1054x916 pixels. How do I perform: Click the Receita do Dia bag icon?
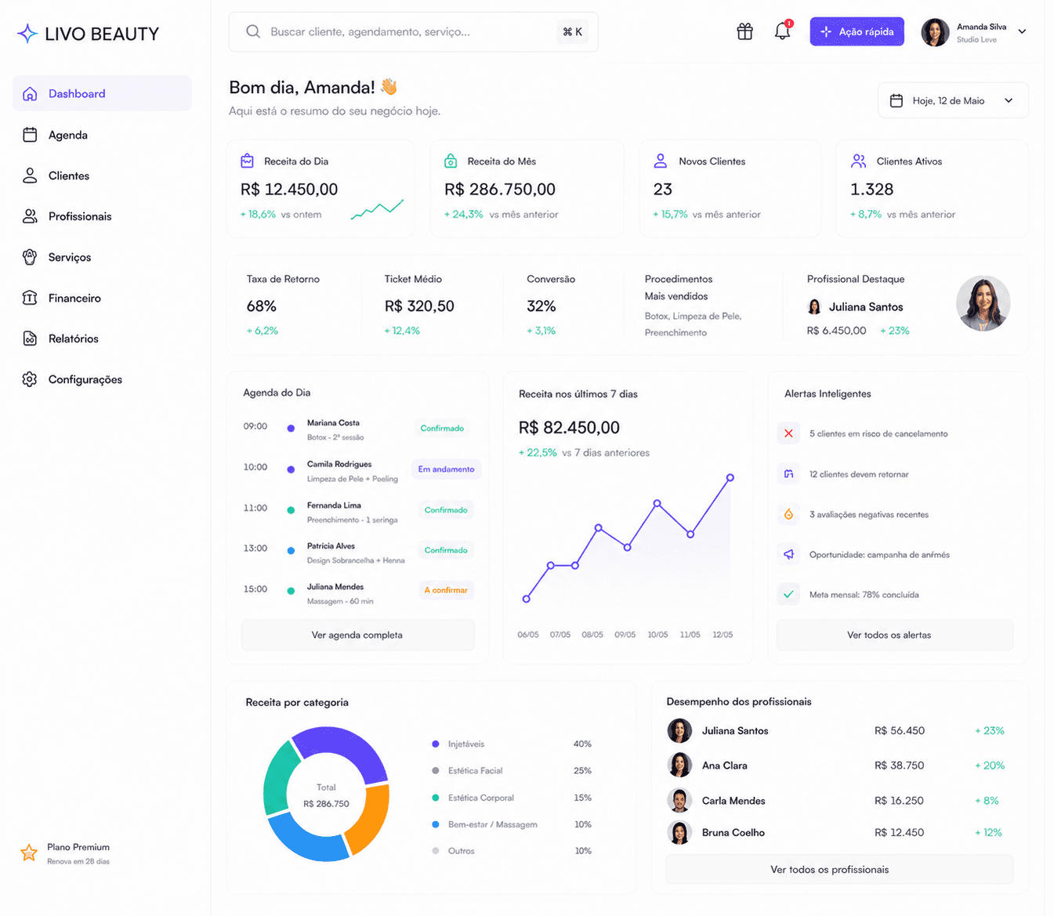247,161
